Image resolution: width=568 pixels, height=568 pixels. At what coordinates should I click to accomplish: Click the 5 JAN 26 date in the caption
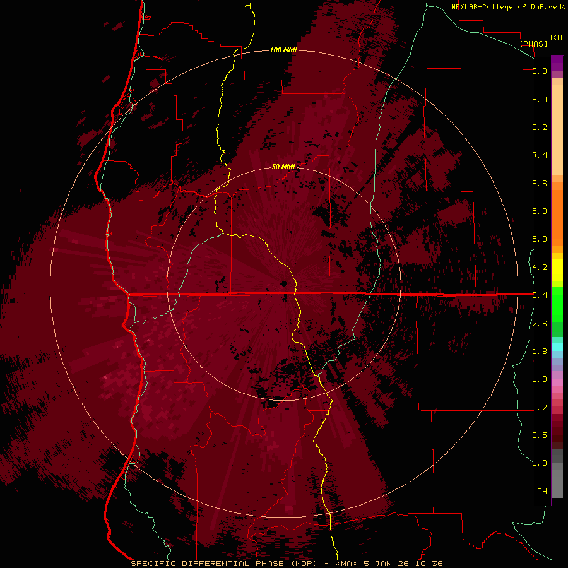pyautogui.click(x=388, y=564)
